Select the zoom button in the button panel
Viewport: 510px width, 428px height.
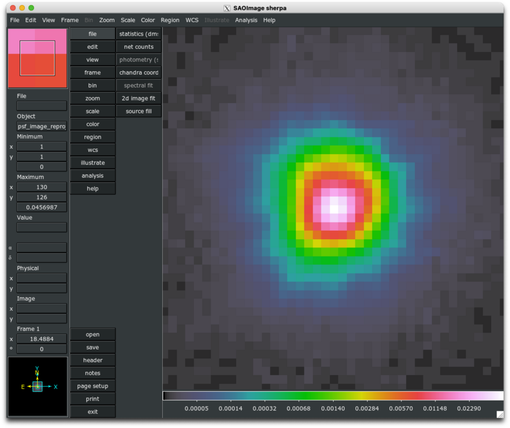[92, 98]
